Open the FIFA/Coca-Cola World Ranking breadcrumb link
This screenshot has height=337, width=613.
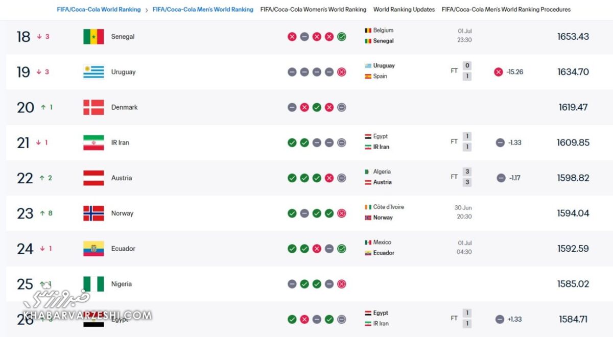click(99, 9)
